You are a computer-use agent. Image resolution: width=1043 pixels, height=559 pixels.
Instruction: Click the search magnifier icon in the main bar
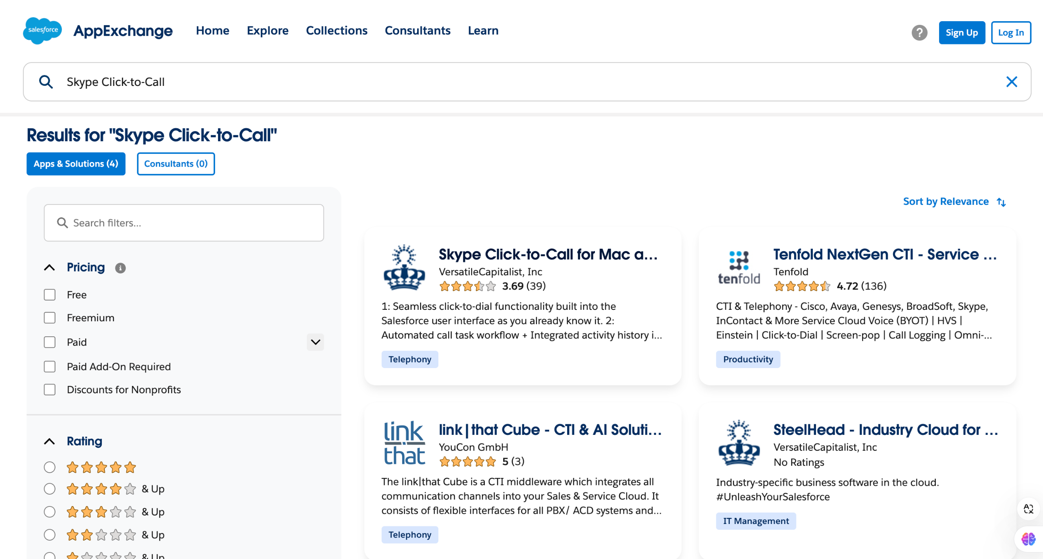[x=46, y=82]
